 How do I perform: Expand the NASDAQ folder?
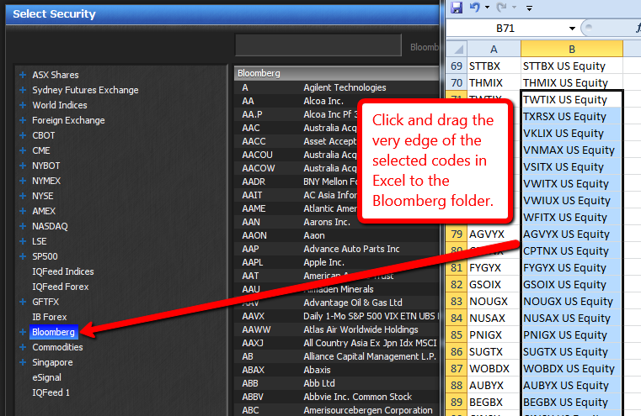pyautogui.click(x=23, y=226)
